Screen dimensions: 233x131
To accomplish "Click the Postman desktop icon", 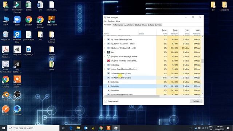I will coord(6,110).
